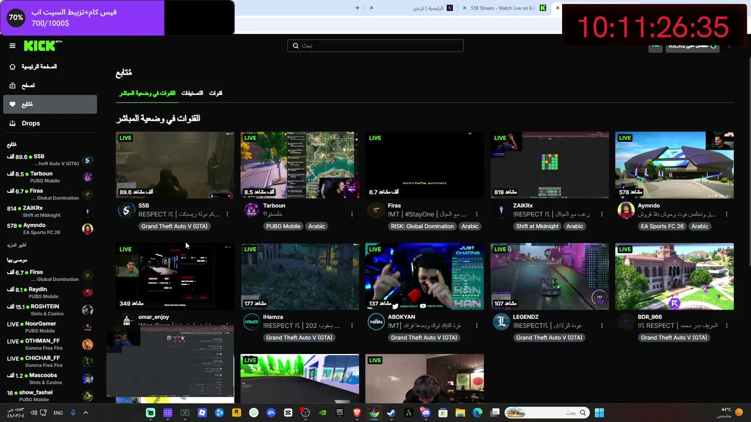Open options menu for LEGENDZ stream card
The width and height of the screenshot is (751, 422).
pyautogui.click(x=602, y=325)
